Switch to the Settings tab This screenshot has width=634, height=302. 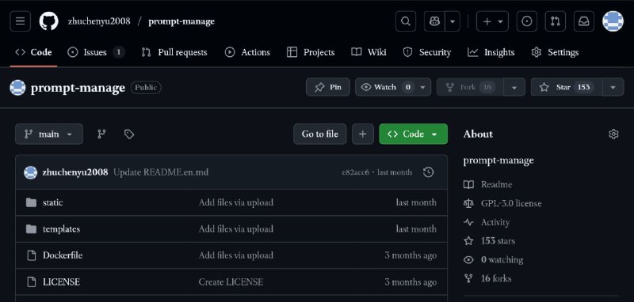(x=555, y=52)
